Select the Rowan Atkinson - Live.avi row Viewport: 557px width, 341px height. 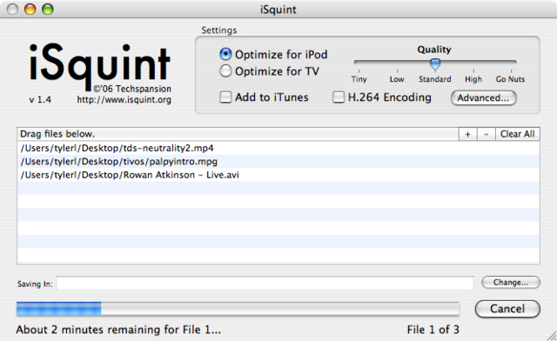click(278, 175)
